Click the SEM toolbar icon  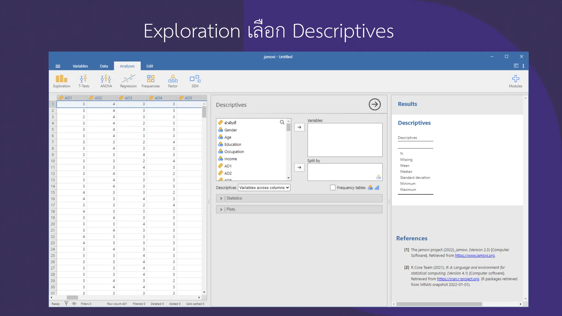coord(195,81)
